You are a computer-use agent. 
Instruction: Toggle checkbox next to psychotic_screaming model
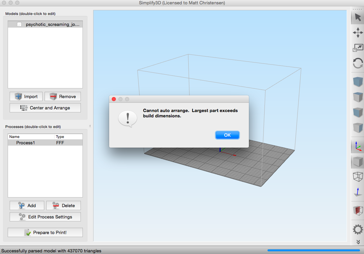click(x=20, y=24)
